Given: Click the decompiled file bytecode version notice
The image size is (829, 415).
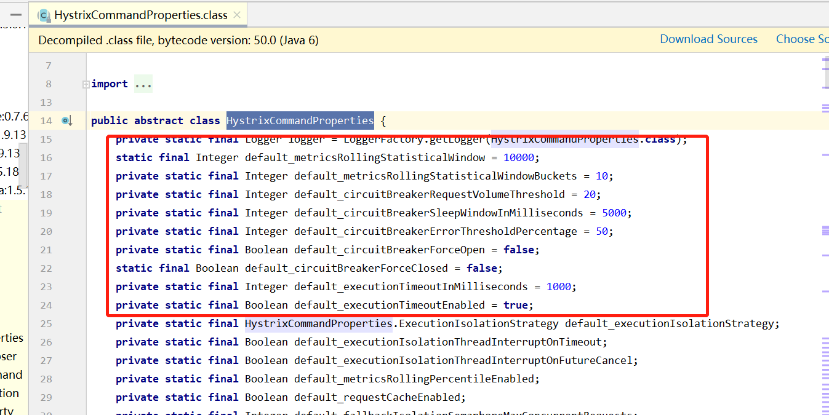Looking at the screenshot, I should 178,41.
